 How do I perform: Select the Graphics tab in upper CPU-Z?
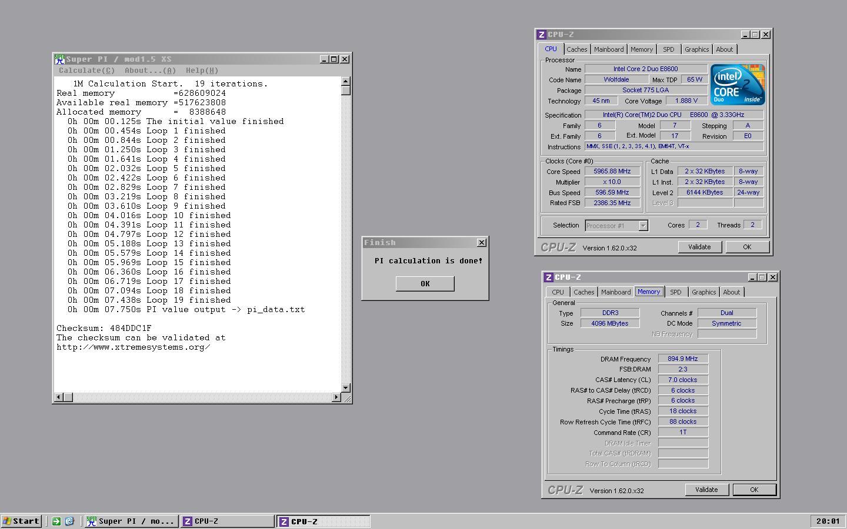[x=696, y=49]
